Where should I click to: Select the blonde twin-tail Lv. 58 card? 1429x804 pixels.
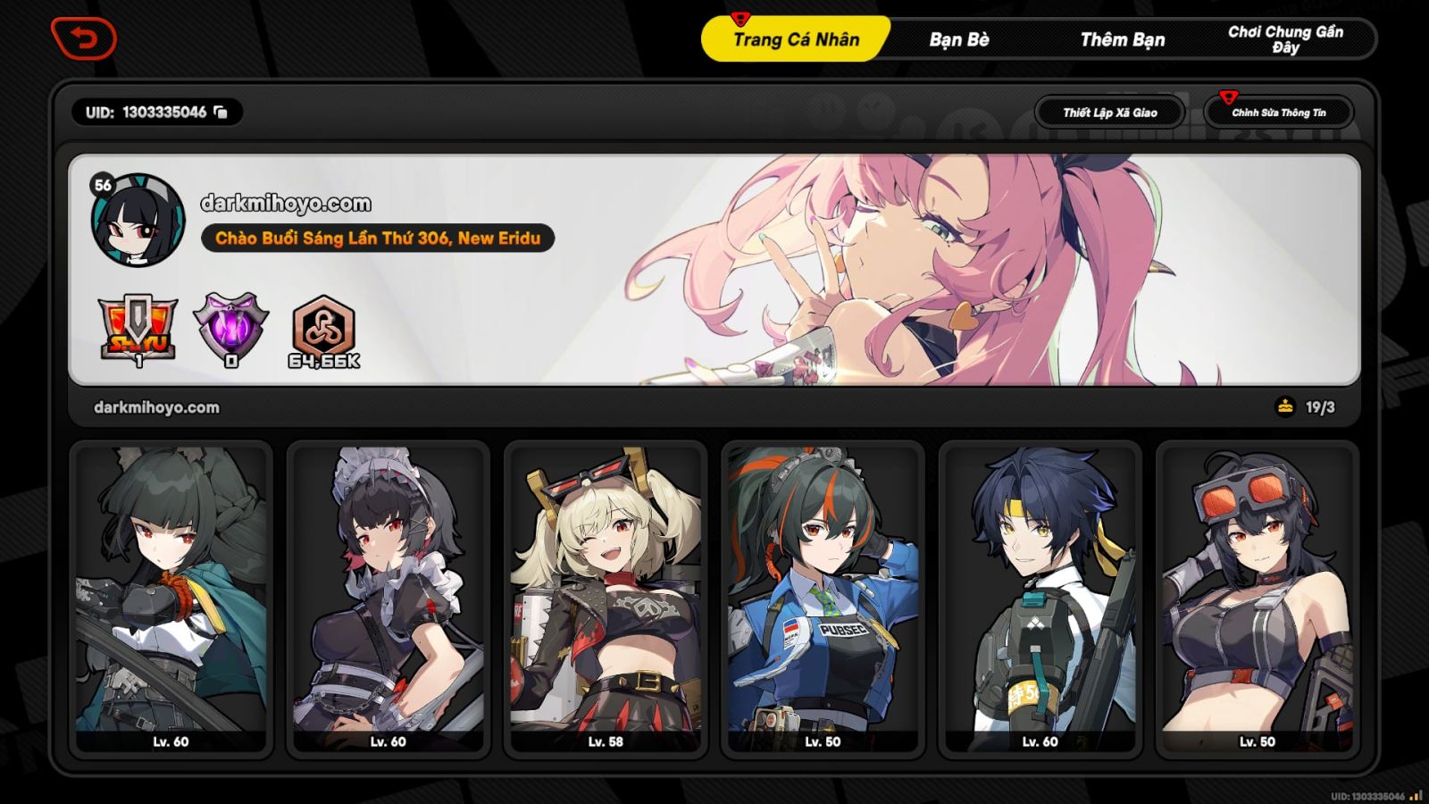[x=606, y=599]
